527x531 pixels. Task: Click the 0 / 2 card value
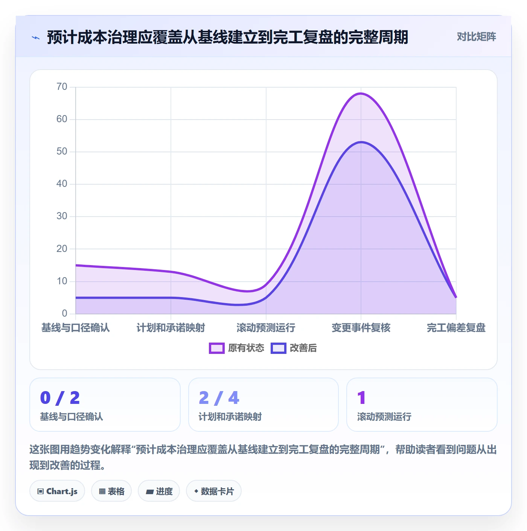60,398
